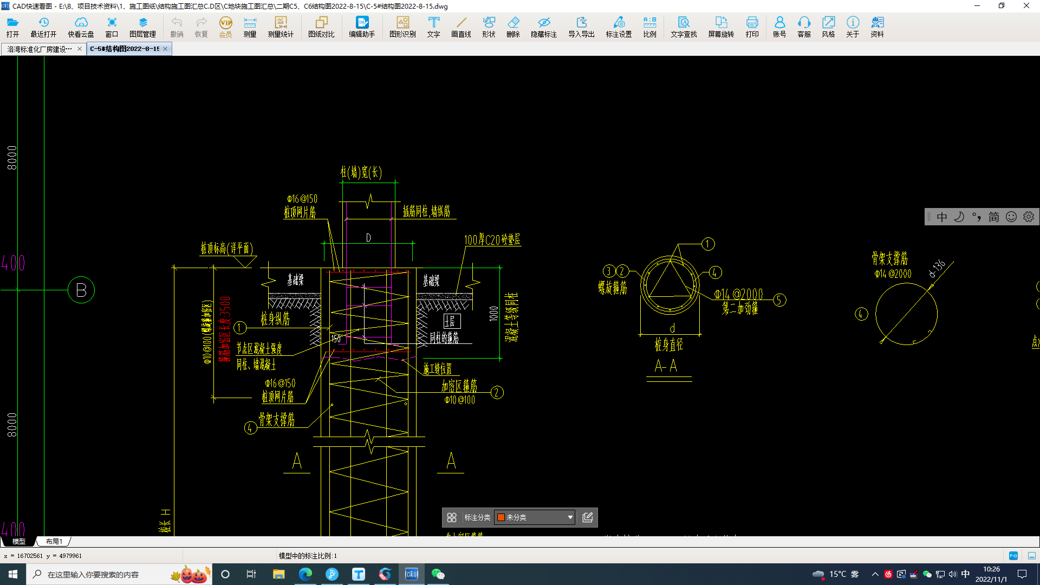1040x585 pixels.
Task: Toggle IME 简 simplified/traditional
Action: click(993, 217)
